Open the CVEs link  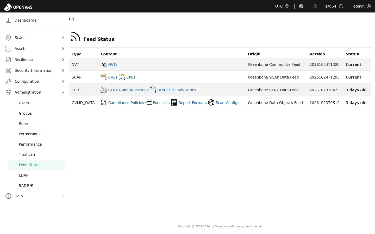tap(113, 77)
